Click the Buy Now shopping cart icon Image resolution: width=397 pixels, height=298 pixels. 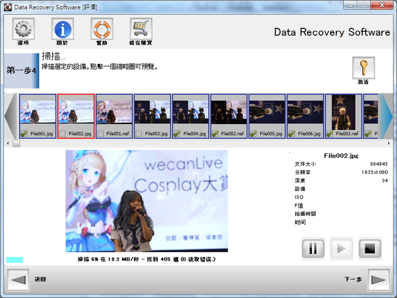pos(141,29)
